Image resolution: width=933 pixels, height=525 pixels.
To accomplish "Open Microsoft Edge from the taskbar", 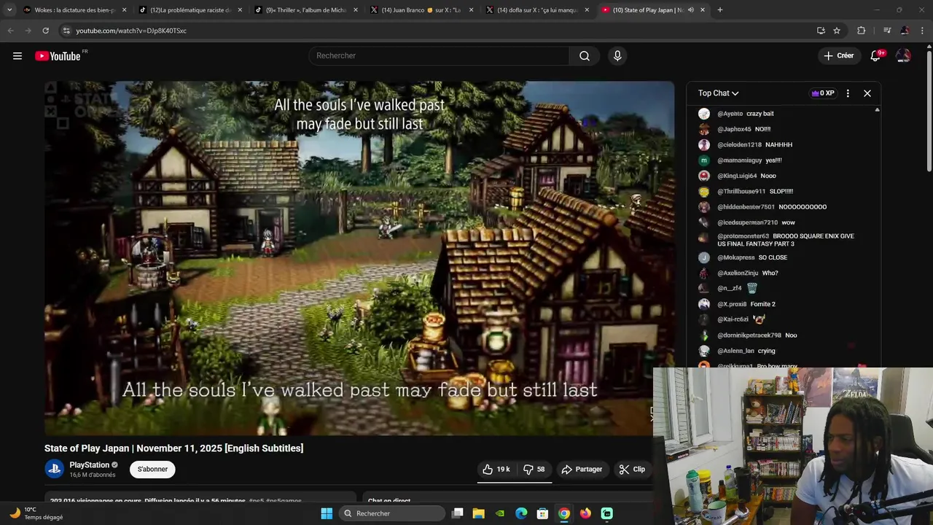I will click(x=521, y=513).
